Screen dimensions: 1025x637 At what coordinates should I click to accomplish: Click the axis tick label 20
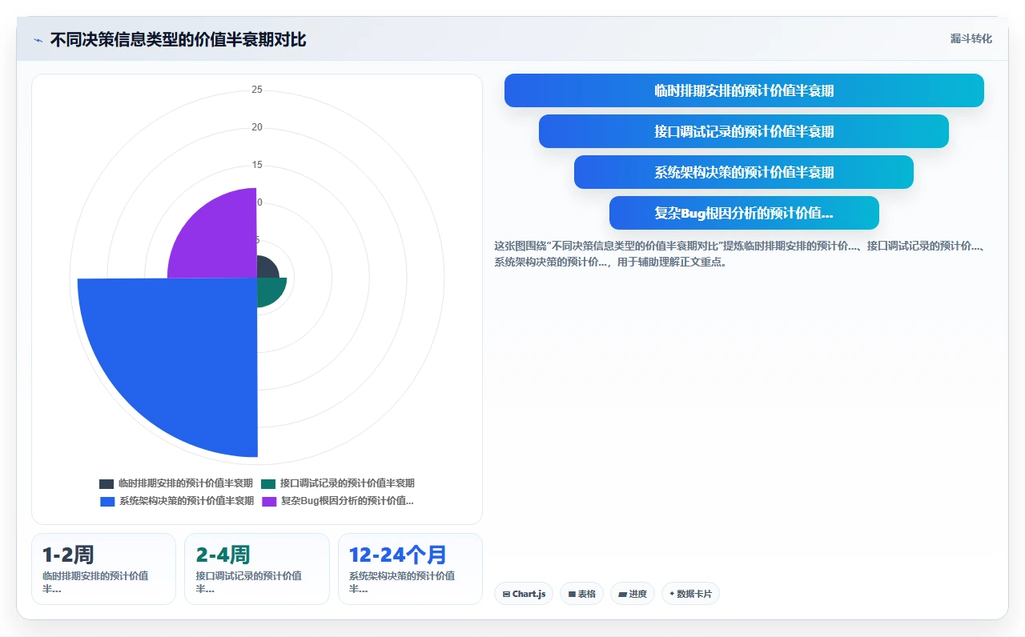[x=257, y=127]
